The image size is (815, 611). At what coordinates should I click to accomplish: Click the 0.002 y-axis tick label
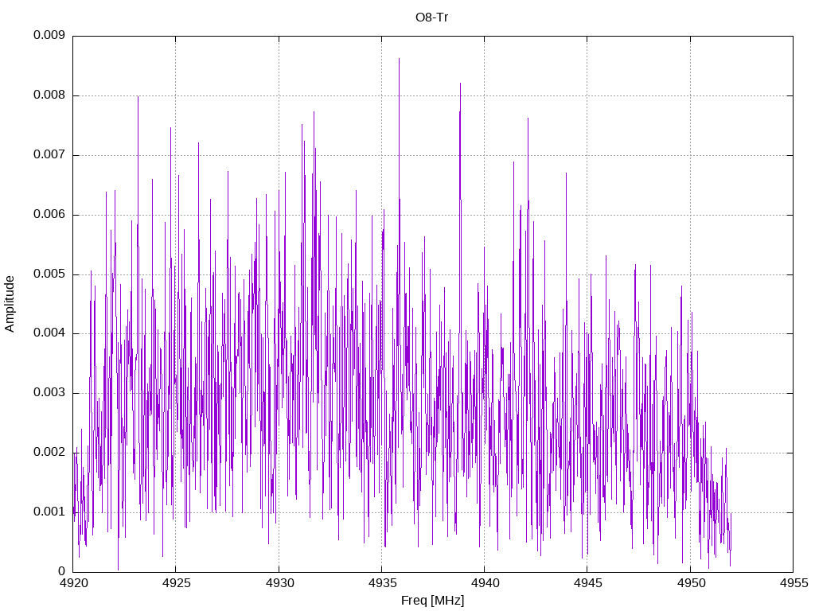click(x=49, y=453)
